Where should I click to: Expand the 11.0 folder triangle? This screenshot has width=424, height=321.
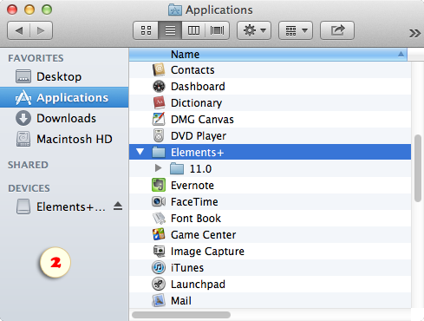click(158, 168)
